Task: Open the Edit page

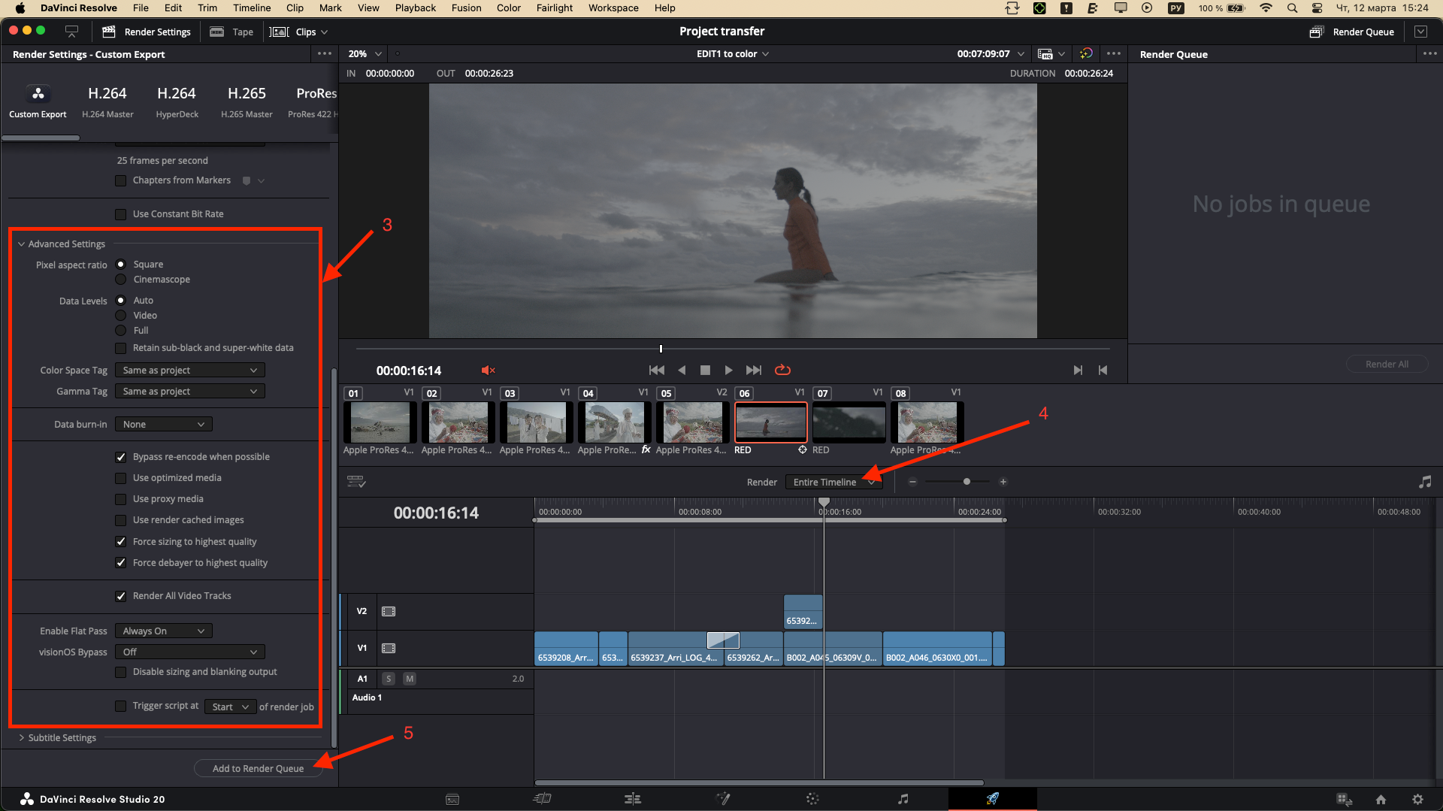Action: [634, 799]
